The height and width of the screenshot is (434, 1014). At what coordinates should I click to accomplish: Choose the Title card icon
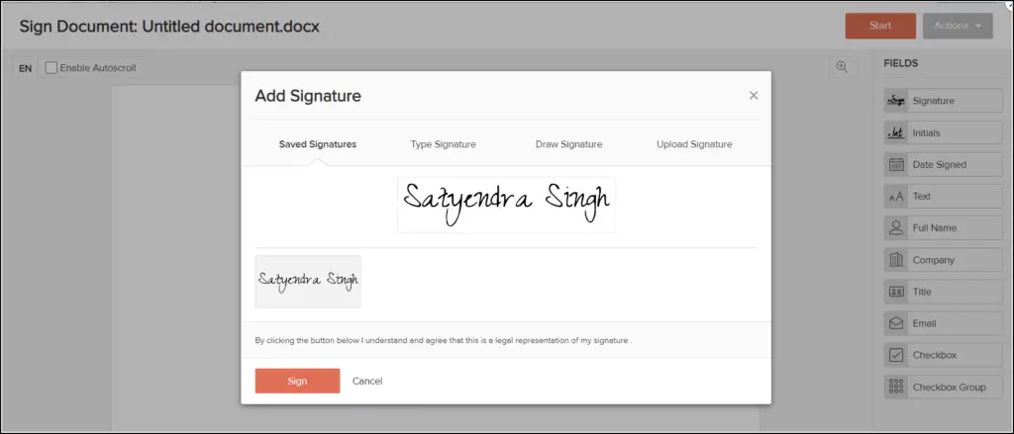click(896, 292)
